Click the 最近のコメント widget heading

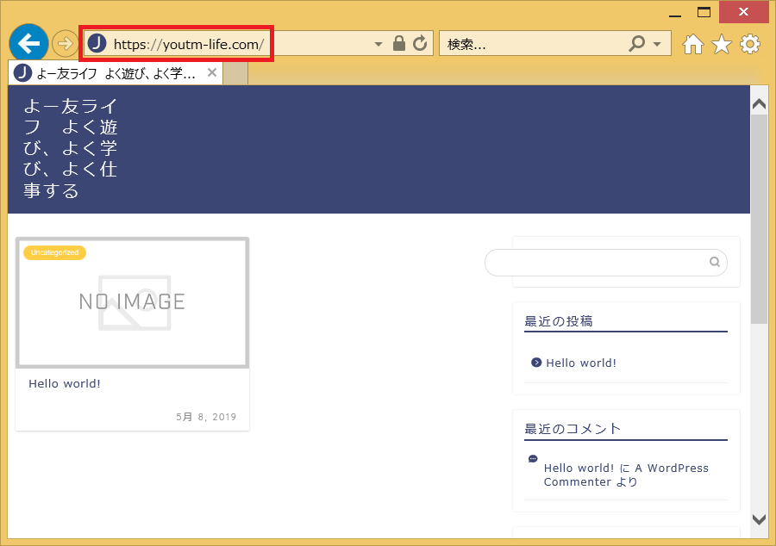click(573, 428)
